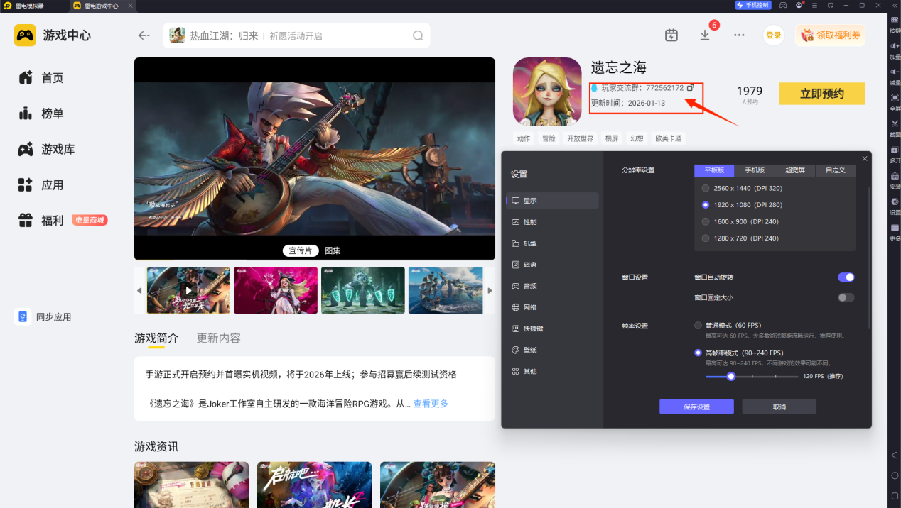The height and width of the screenshot is (508, 901).
Task: Switch to 手机版 resolution tab
Action: coord(755,170)
